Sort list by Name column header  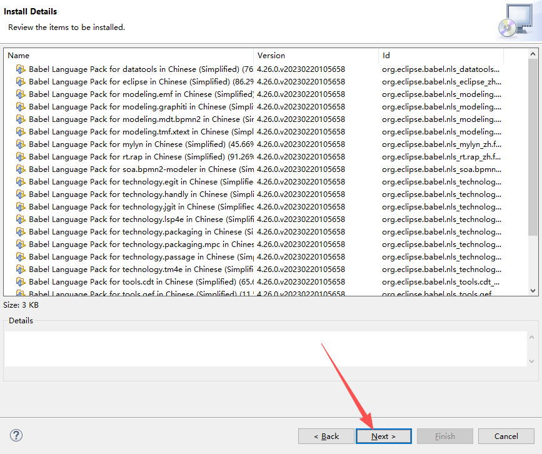pos(129,56)
